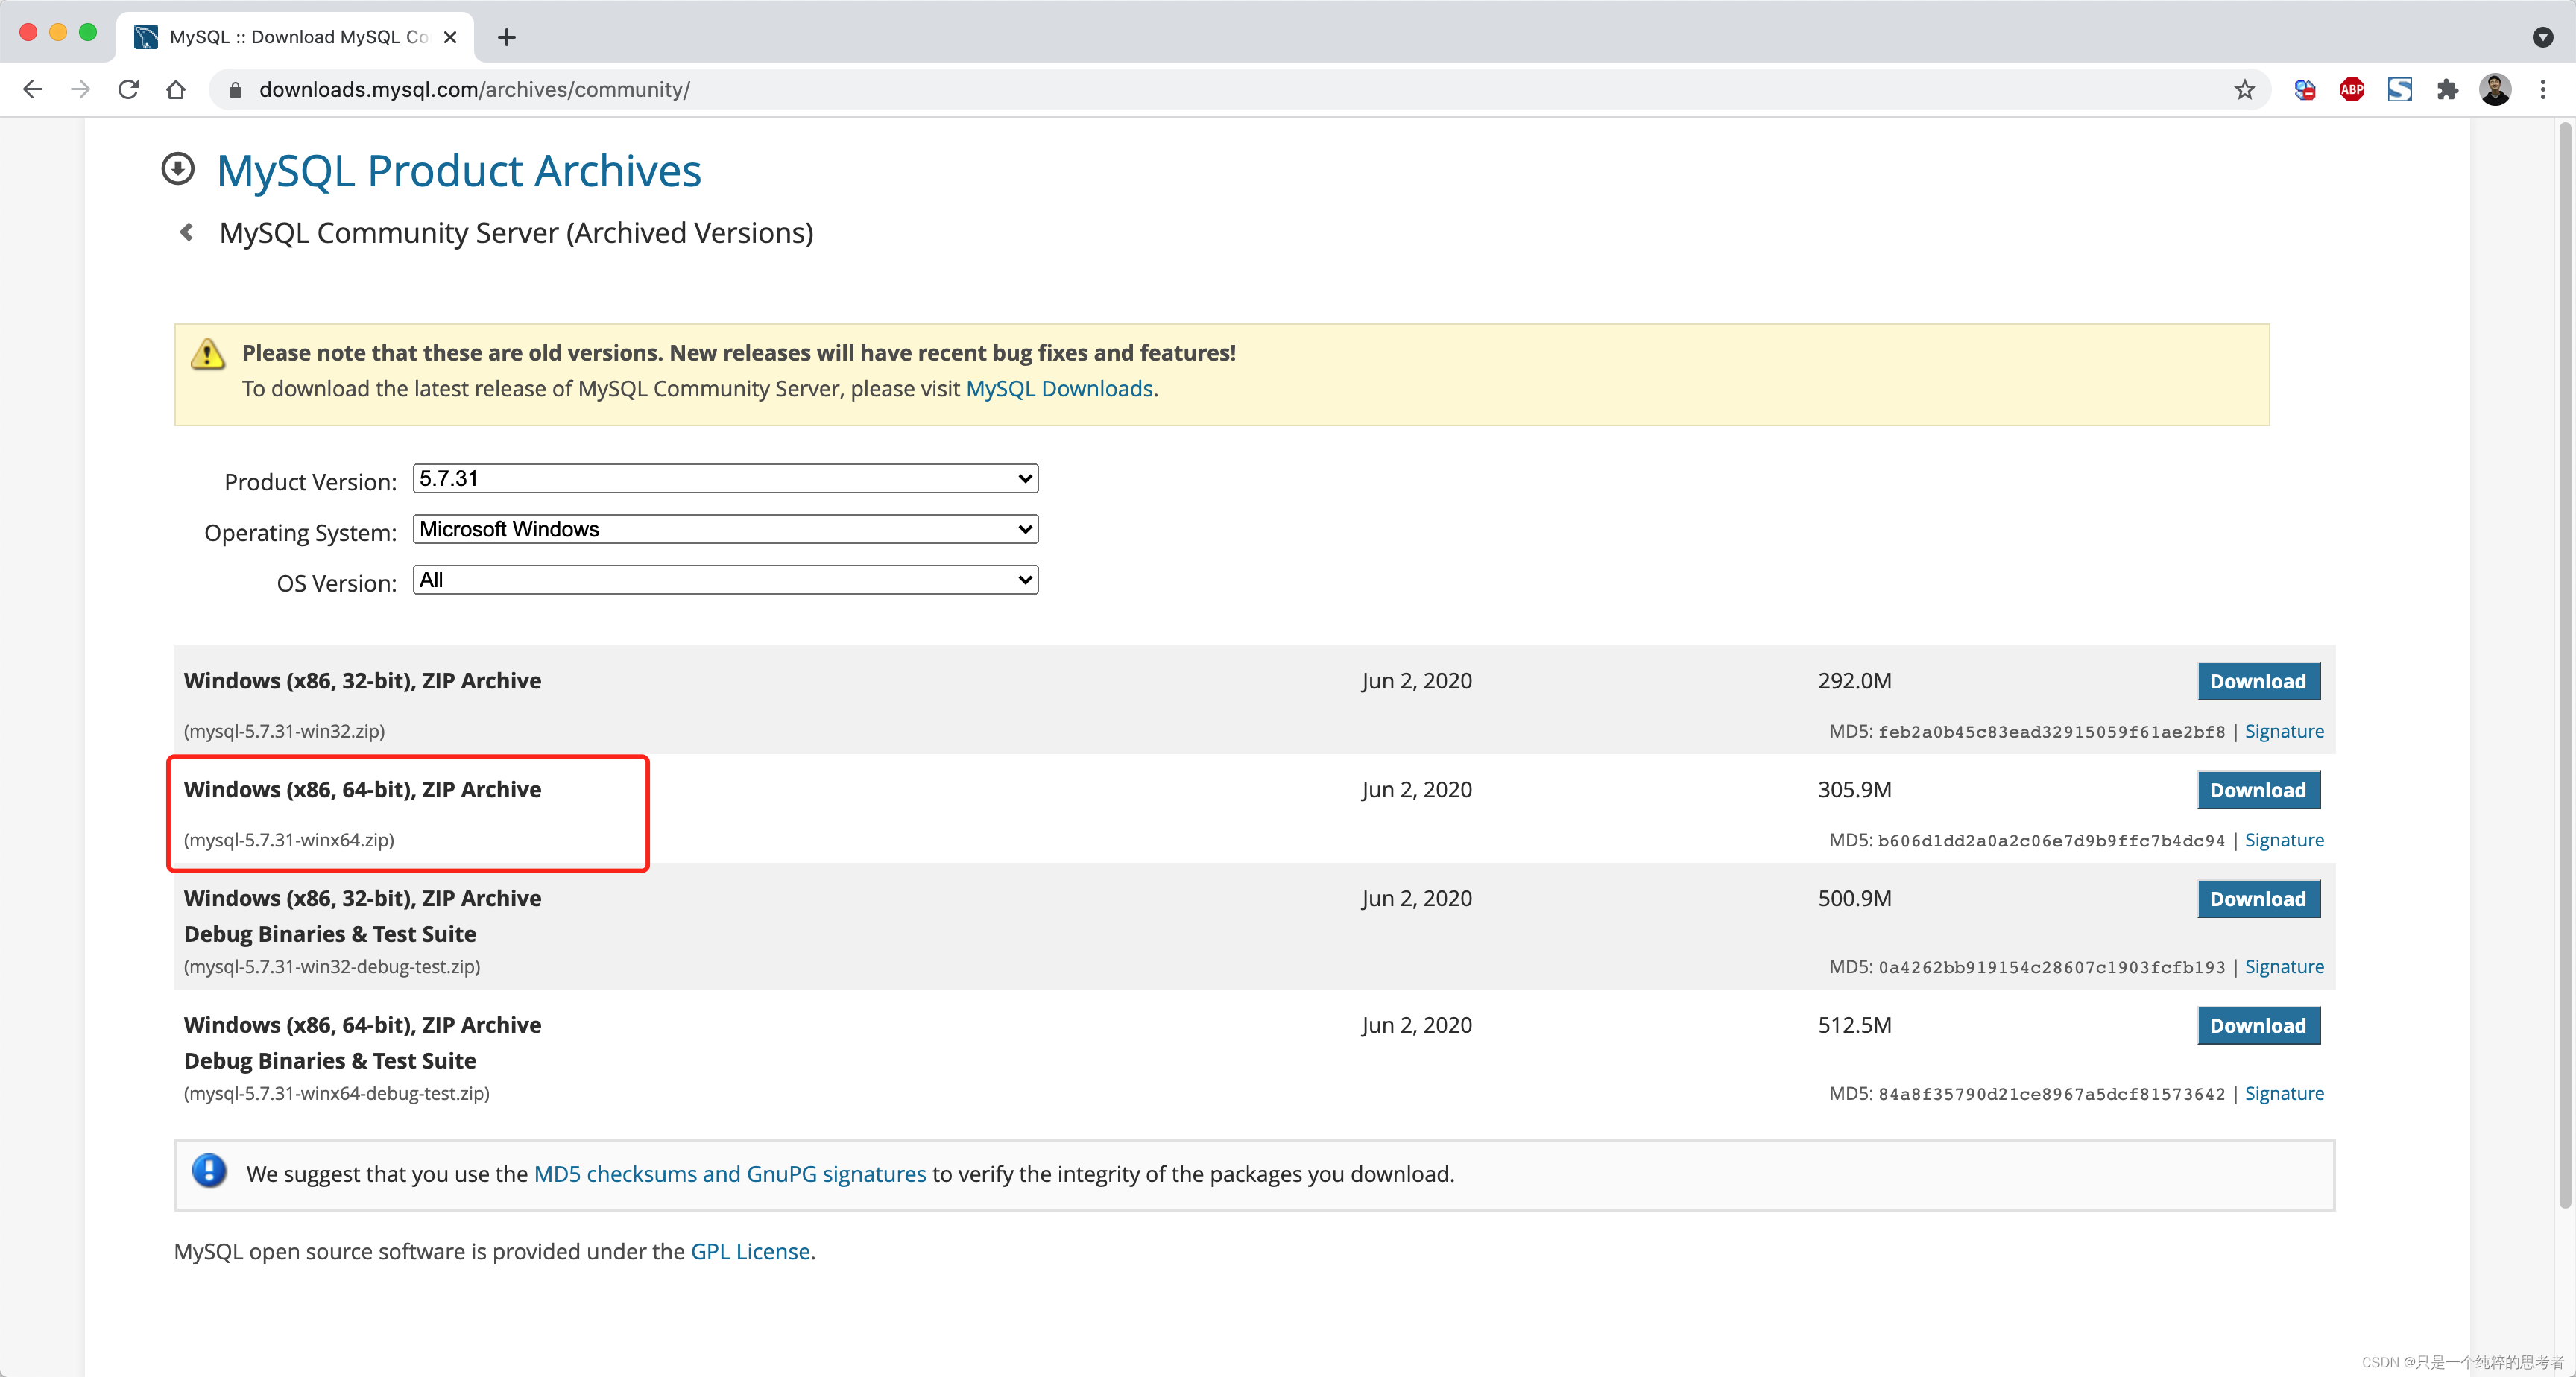2576x1377 pixels.
Task: Open a new browser tab
Action: tap(507, 37)
